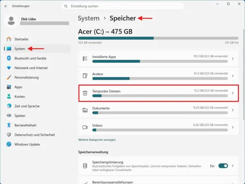Click the Spielen gamepad icon
Image resolution: width=245 pixels, height=184 pixels.
[x=9, y=115]
